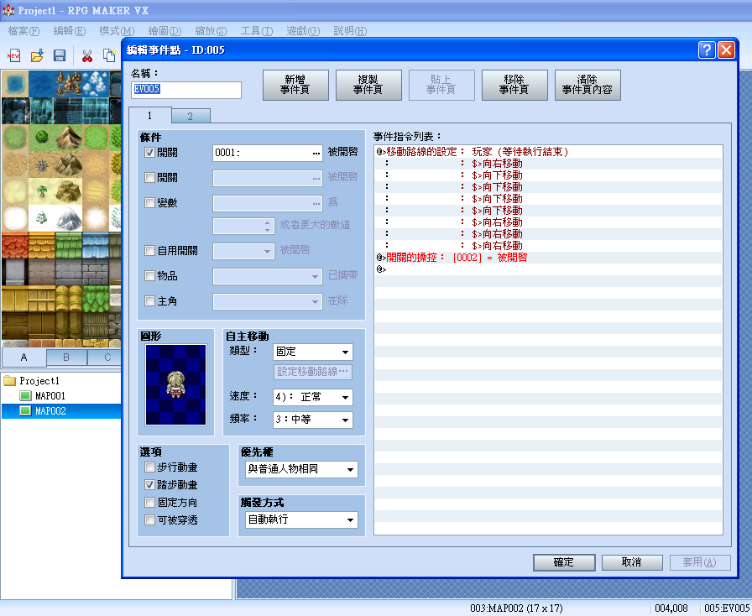Enable the 步行動畫 option checkbox
This screenshot has height=616, width=752.
pyautogui.click(x=149, y=467)
